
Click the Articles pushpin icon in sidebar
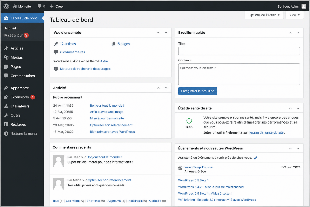(x=6, y=48)
